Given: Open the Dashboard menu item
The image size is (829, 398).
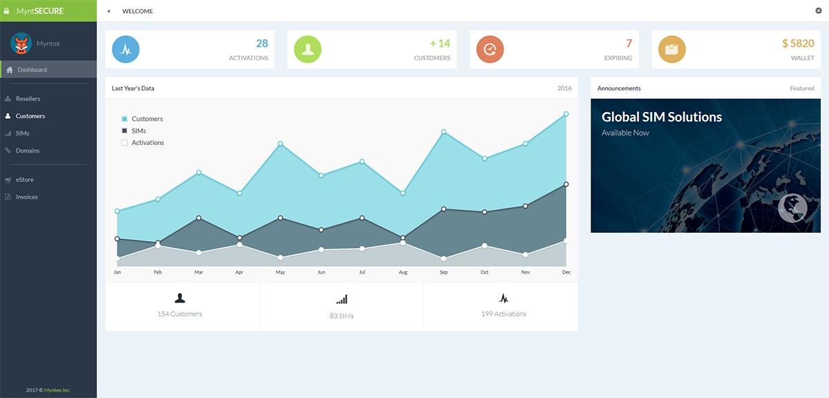Looking at the screenshot, I should [x=48, y=70].
